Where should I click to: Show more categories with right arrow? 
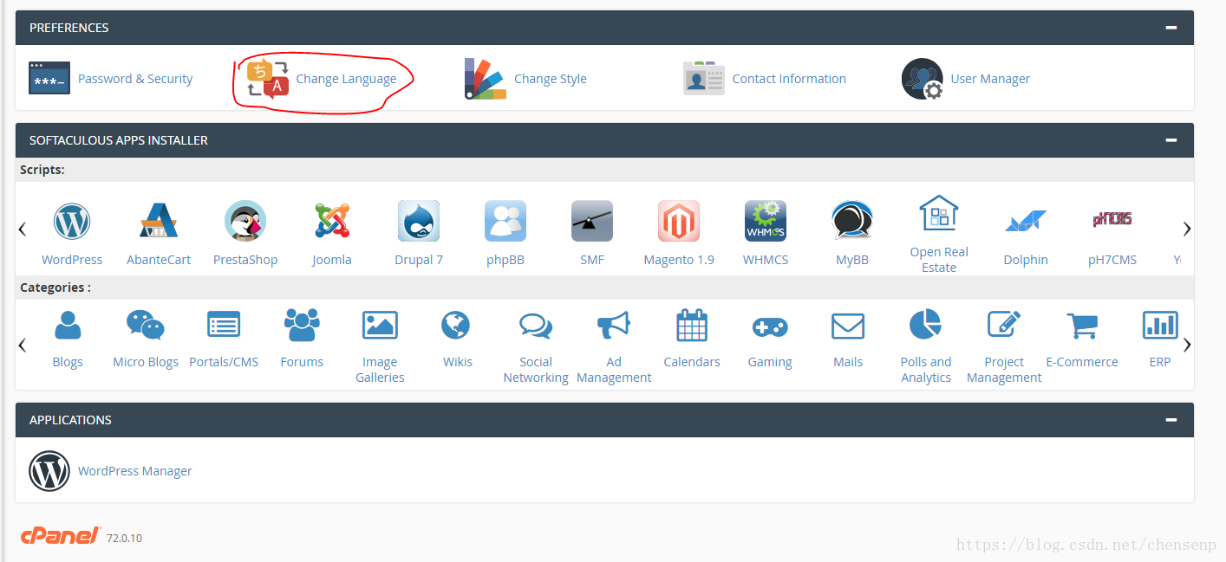pos(1187,345)
